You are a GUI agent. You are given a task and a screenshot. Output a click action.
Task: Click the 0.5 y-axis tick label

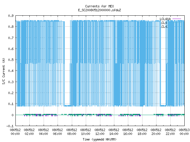click(11, 60)
